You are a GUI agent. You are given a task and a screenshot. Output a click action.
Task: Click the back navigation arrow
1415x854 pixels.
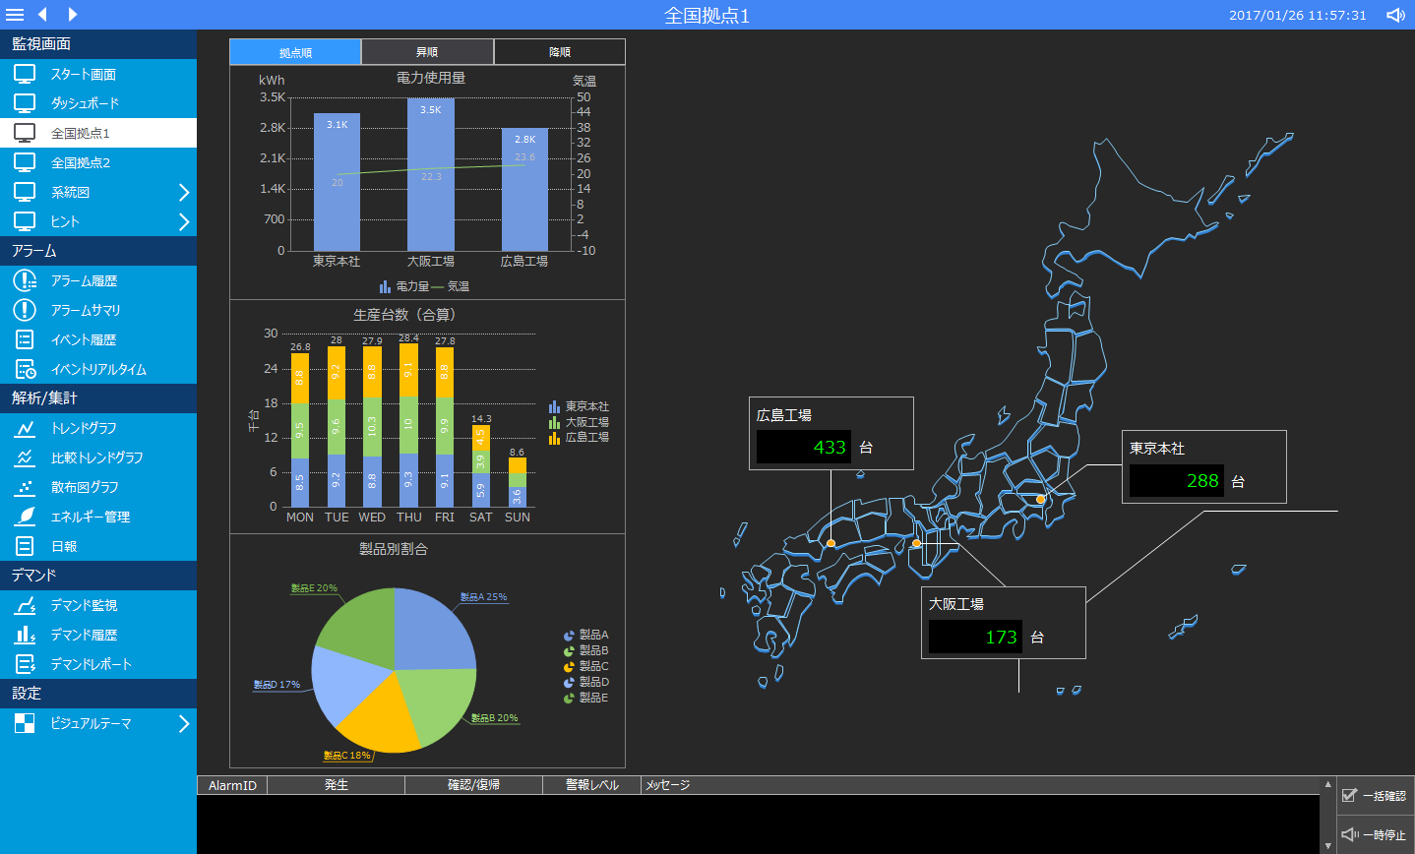pyautogui.click(x=42, y=15)
